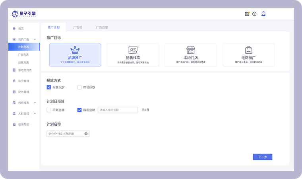This screenshot has height=179, width=302.
Task: Expand the 人群管理 sidebar menu
Action: (35, 113)
